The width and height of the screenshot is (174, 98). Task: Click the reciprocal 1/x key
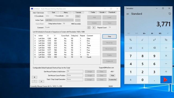tap(166, 40)
